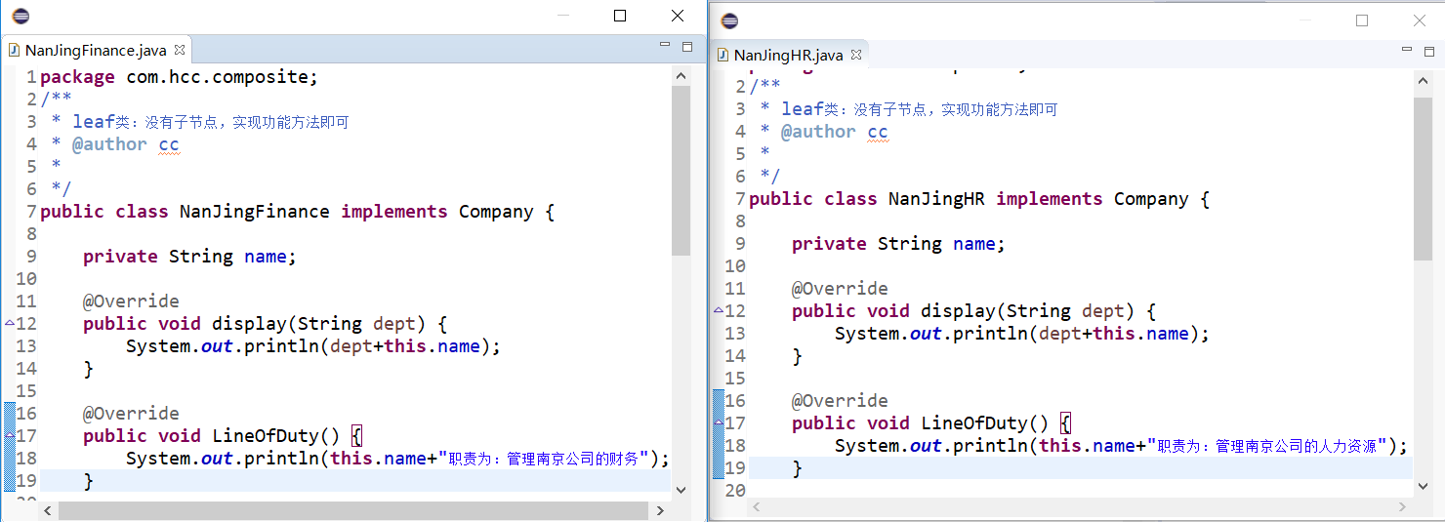1445x522 pixels.
Task: Click the Eclipse icon in NanJingFinance window title bar
Action: [21, 16]
